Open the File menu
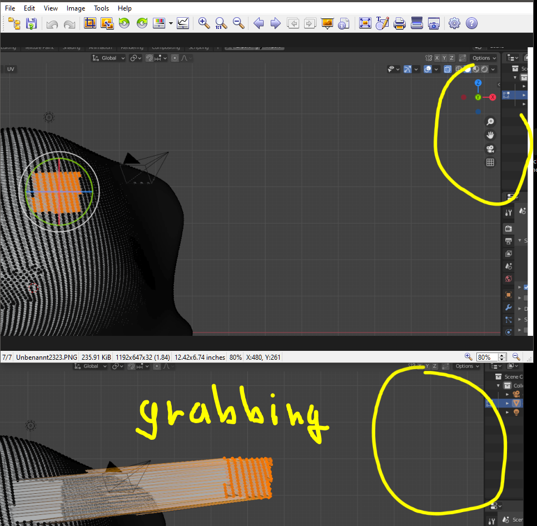Viewport: 537px width, 526px height. point(10,8)
